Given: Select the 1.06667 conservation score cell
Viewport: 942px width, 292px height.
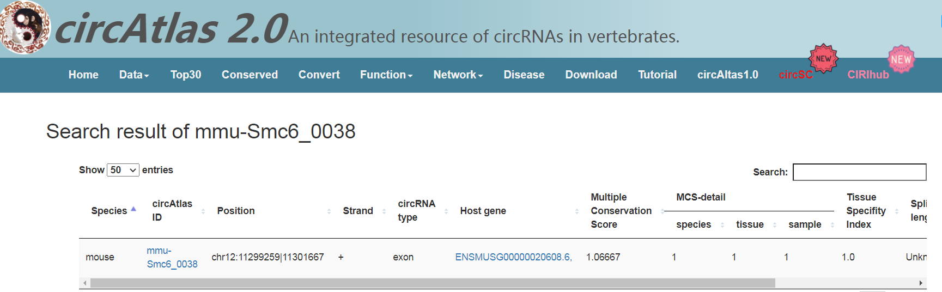Looking at the screenshot, I should (x=603, y=257).
